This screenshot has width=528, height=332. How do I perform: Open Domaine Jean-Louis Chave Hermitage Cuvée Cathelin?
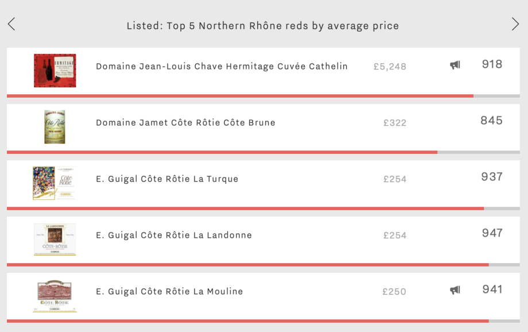[222, 66]
